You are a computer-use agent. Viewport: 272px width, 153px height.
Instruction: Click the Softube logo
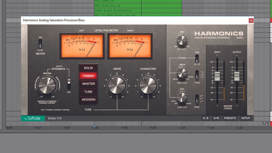pos(33,118)
